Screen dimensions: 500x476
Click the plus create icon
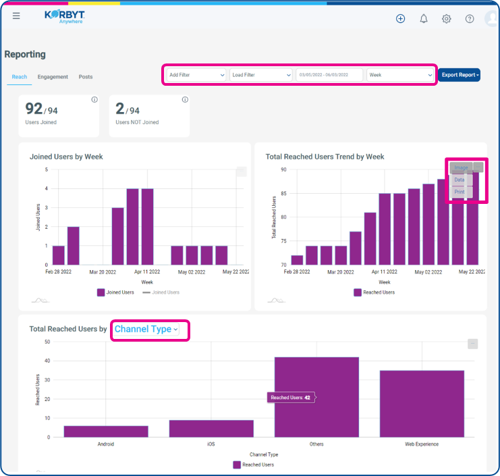pyautogui.click(x=401, y=19)
